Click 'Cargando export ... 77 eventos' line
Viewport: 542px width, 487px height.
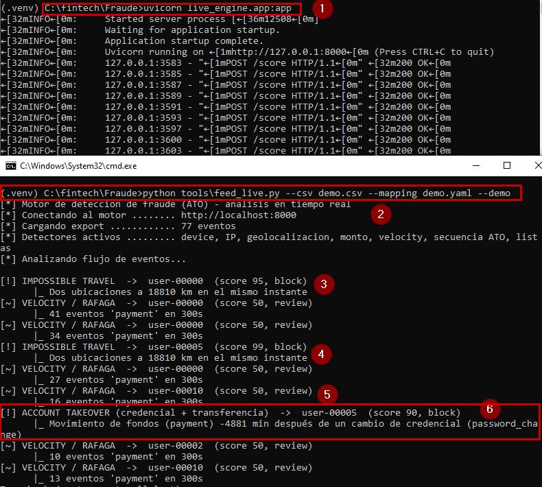click(x=118, y=226)
